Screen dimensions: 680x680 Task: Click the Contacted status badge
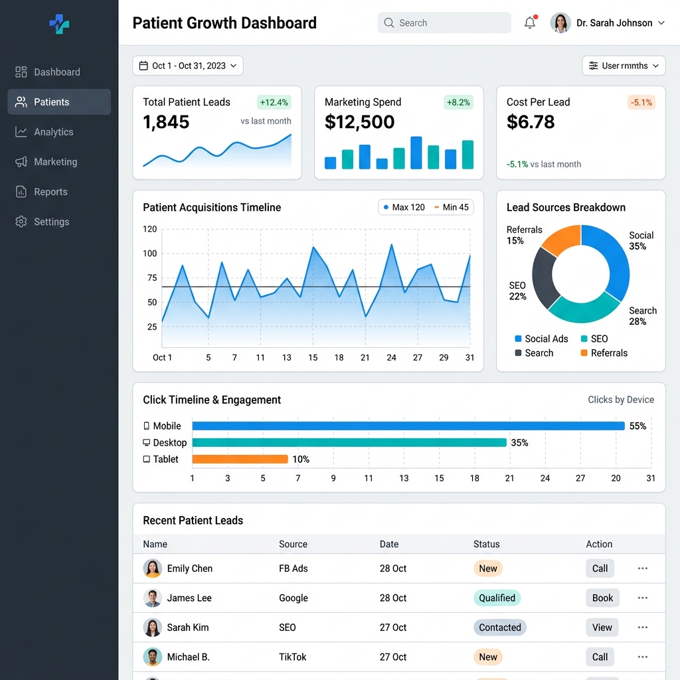point(500,627)
